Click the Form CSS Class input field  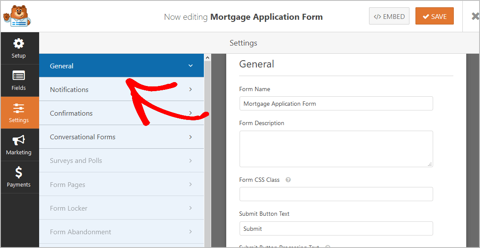336,194
